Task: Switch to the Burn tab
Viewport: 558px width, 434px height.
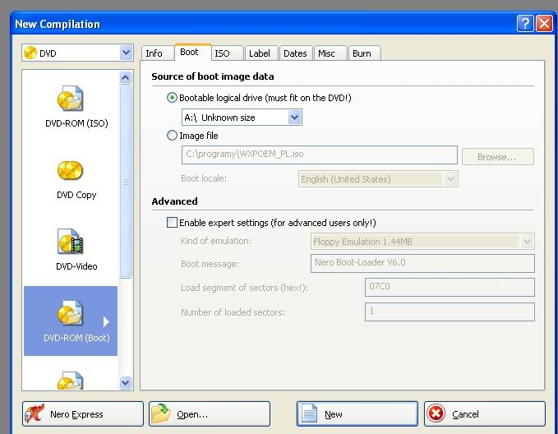Action: pos(364,53)
